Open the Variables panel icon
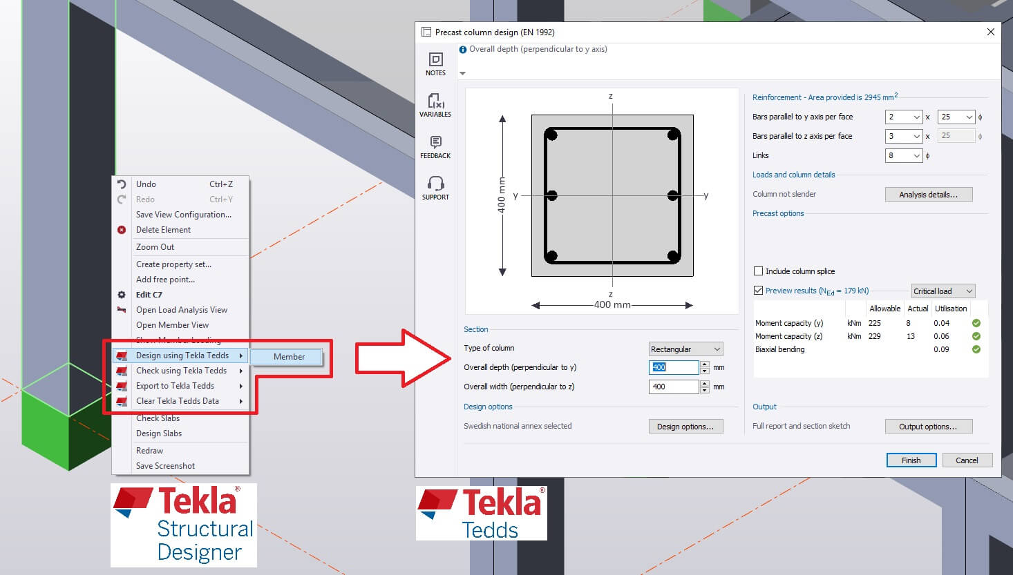This screenshot has height=575, width=1013. (435, 101)
